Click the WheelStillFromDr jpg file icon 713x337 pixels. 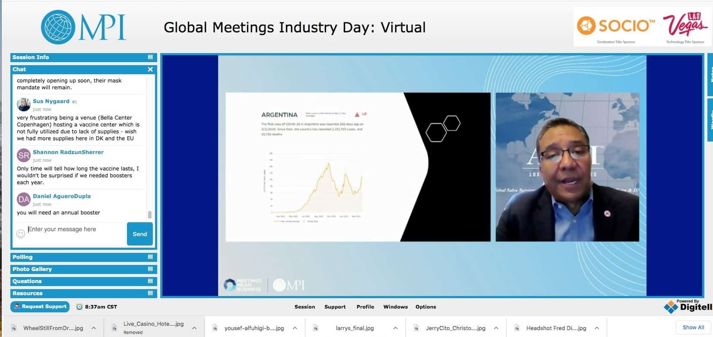(x=14, y=328)
